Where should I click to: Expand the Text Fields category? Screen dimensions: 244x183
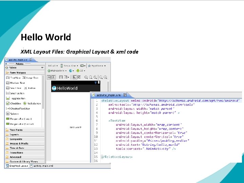(25, 130)
